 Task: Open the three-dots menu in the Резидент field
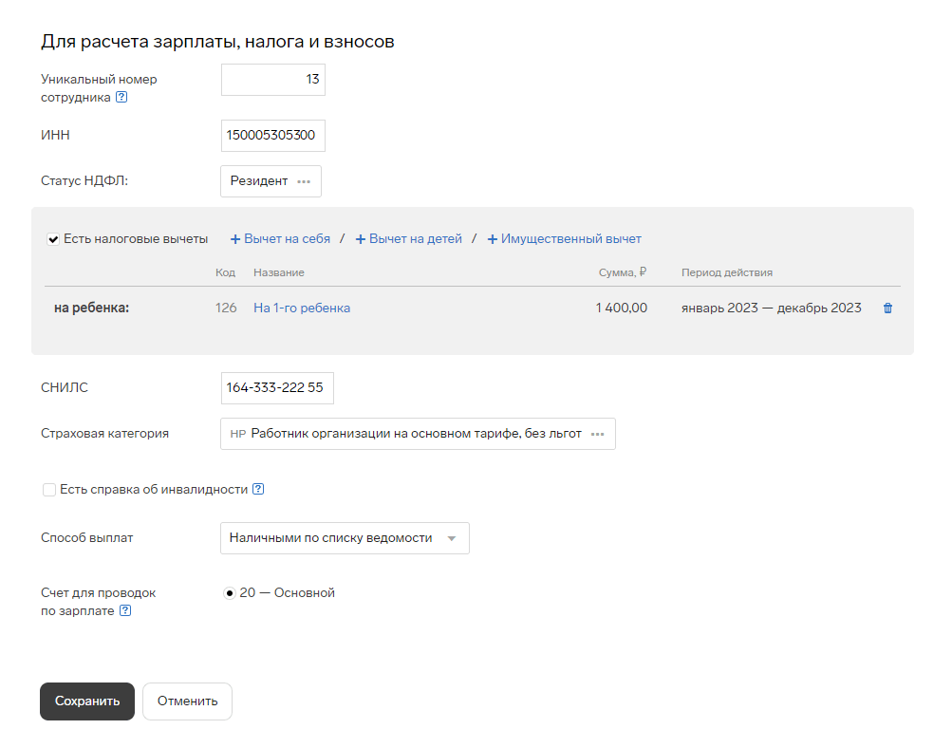tap(304, 181)
